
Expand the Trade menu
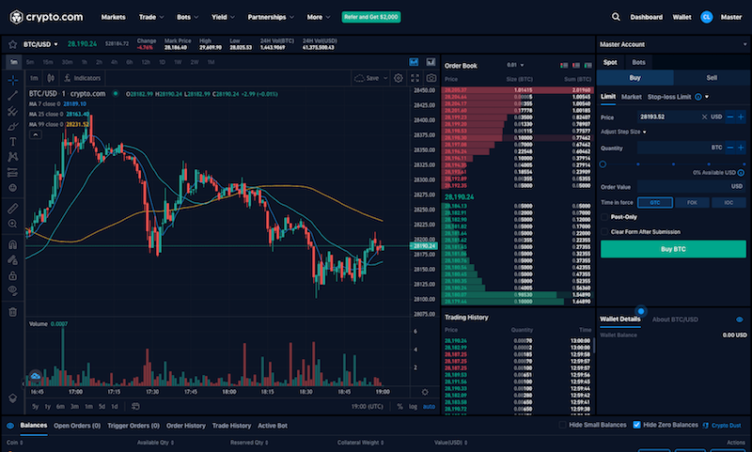pos(151,17)
